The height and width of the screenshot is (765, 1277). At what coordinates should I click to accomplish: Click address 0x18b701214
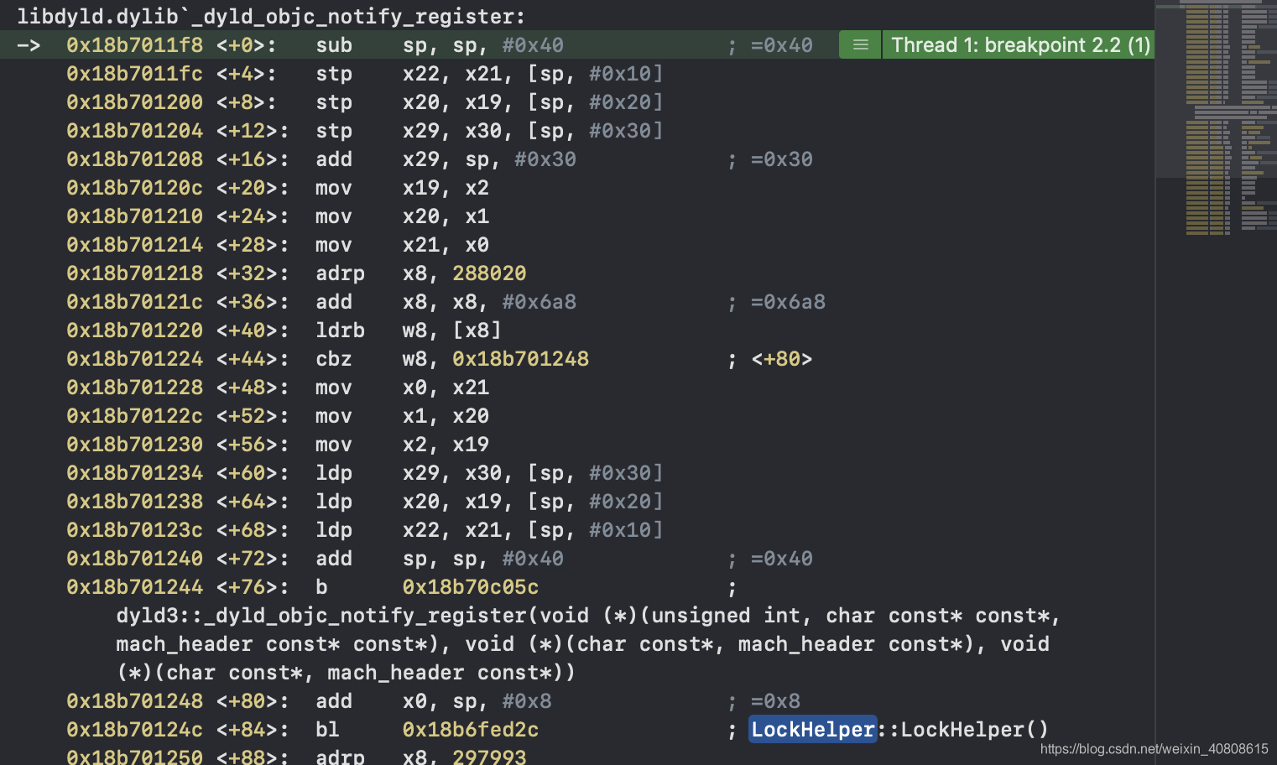click(x=134, y=245)
